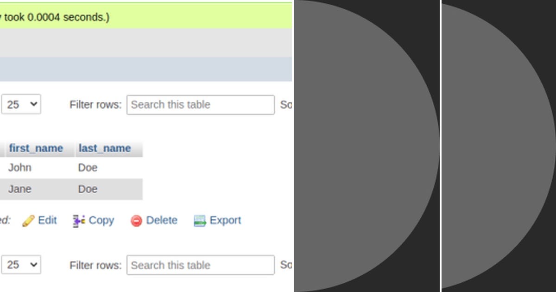Click the Export table icon
Image resolution: width=556 pixels, height=292 pixels.
201,221
